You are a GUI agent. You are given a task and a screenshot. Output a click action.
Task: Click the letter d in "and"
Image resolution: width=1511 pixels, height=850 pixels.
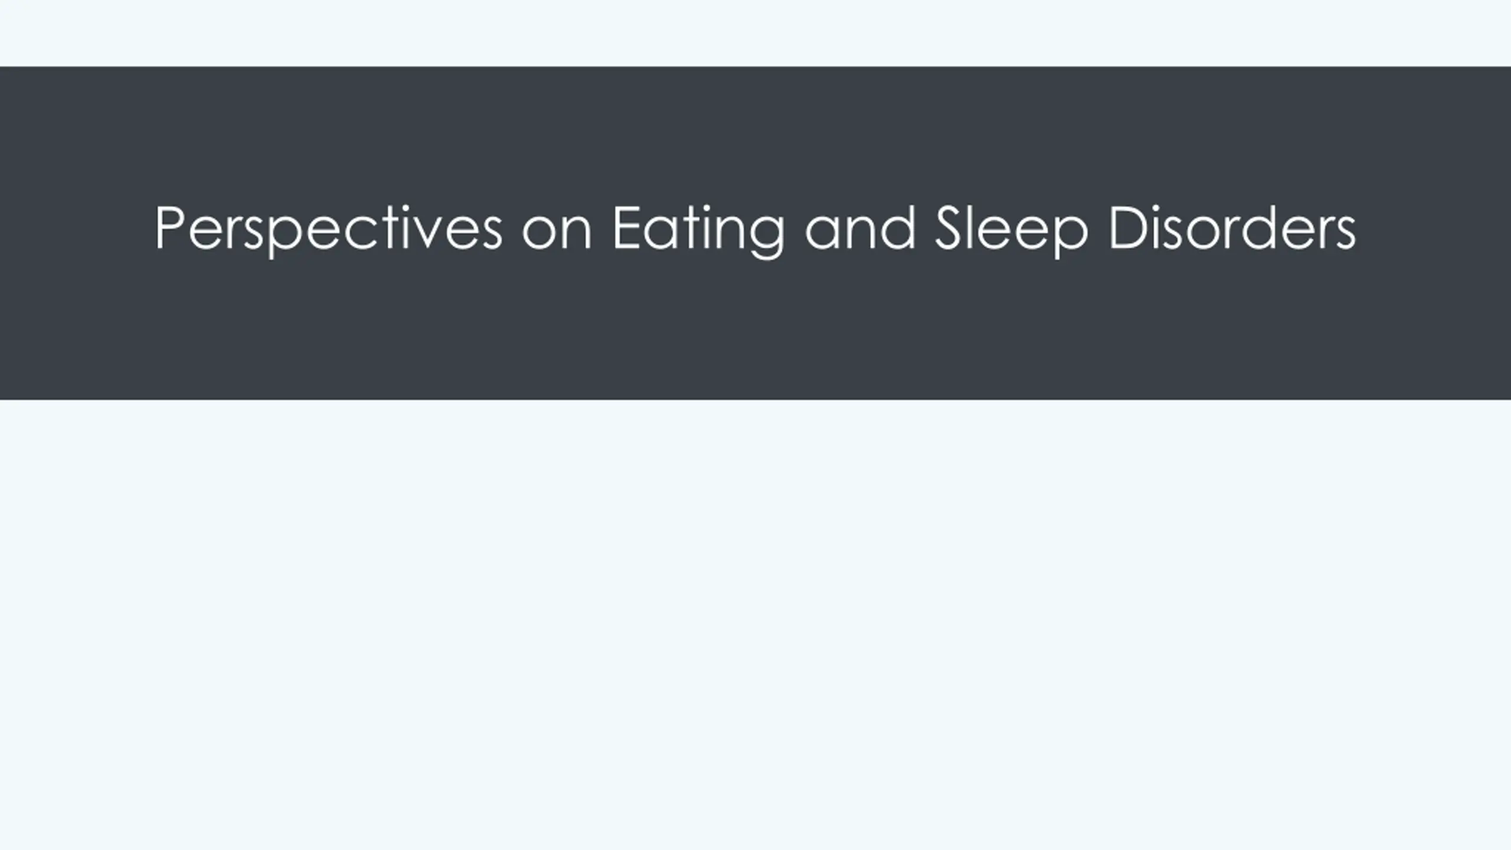point(897,228)
